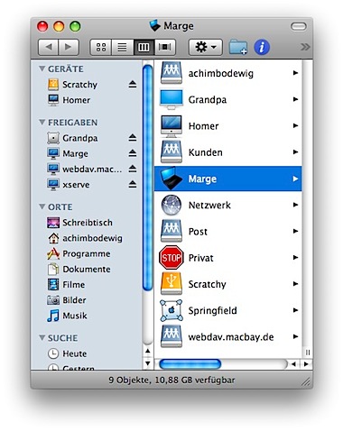Create a new folder via toolbar icon
Image resolution: width=343 pixels, height=431 pixels.
238,47
